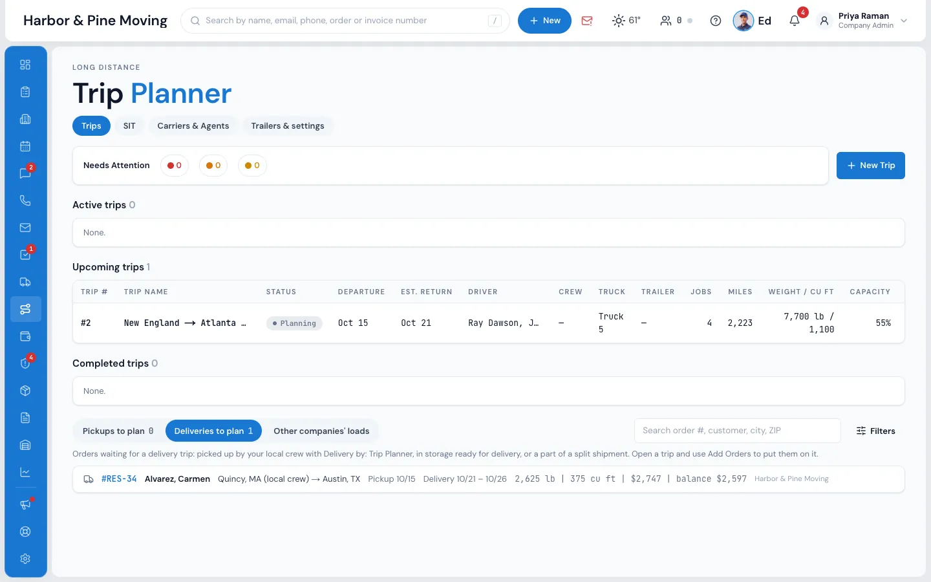Screen dimensions: 931x582
Task: Open the analytics chart icon in sidebar
Action: 25,472
